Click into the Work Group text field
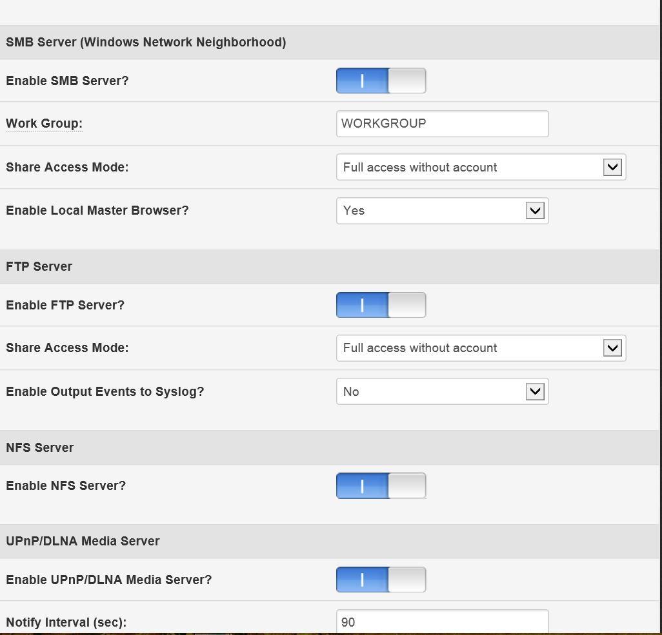662x635 pixels. coord(442,124)
